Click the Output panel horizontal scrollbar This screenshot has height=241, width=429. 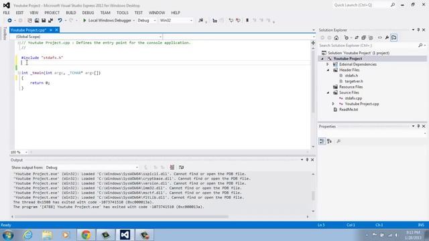click(121, 217)
